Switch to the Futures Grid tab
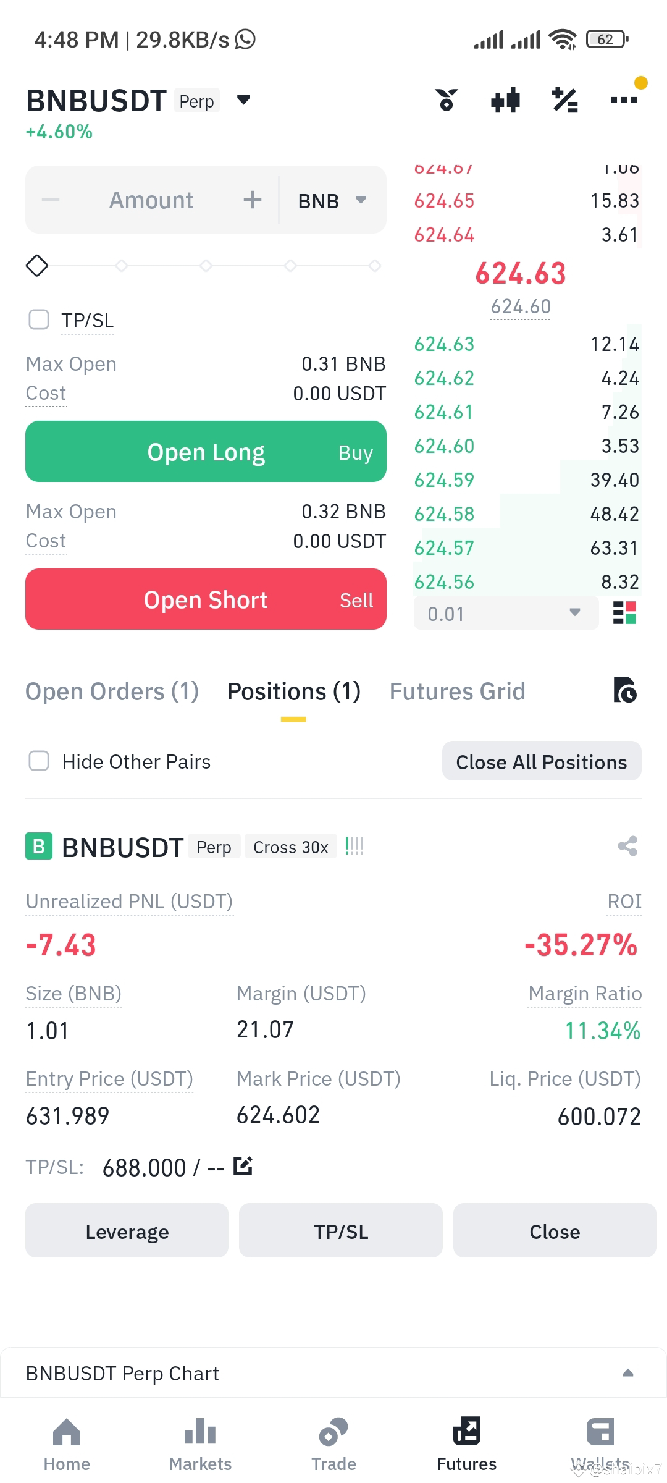The height and width of the screenshot is (1483, 667). tap(457, 691)
